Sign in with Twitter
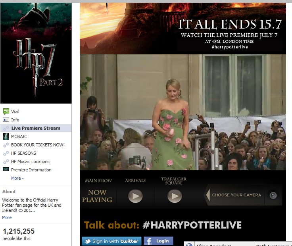 point(111,241)
